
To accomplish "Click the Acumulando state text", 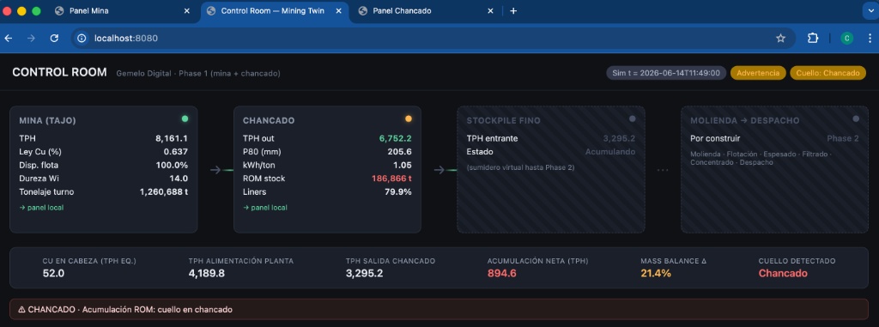I will [610, 151].
